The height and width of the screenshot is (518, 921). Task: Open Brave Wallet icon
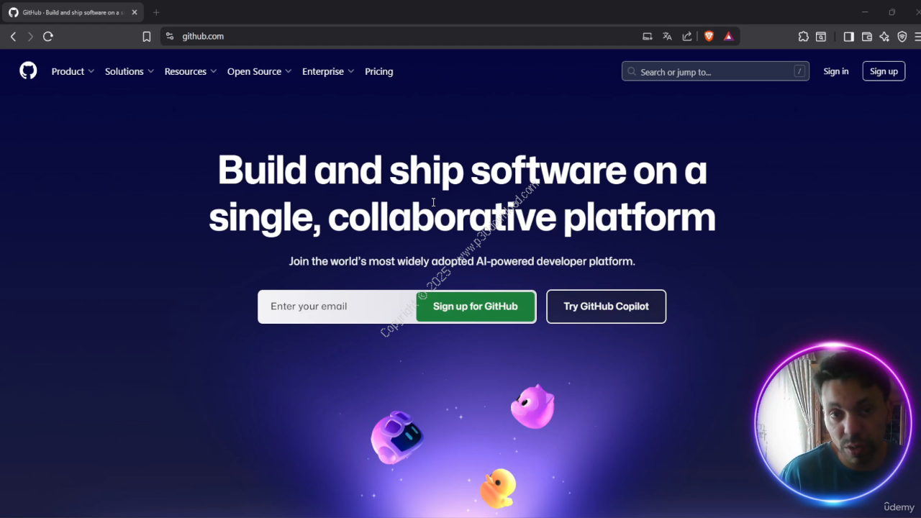(x=867, y=36)
